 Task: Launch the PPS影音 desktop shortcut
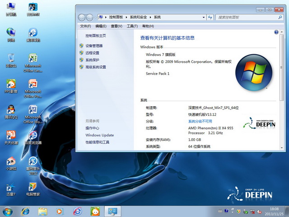tap(11, 86)
